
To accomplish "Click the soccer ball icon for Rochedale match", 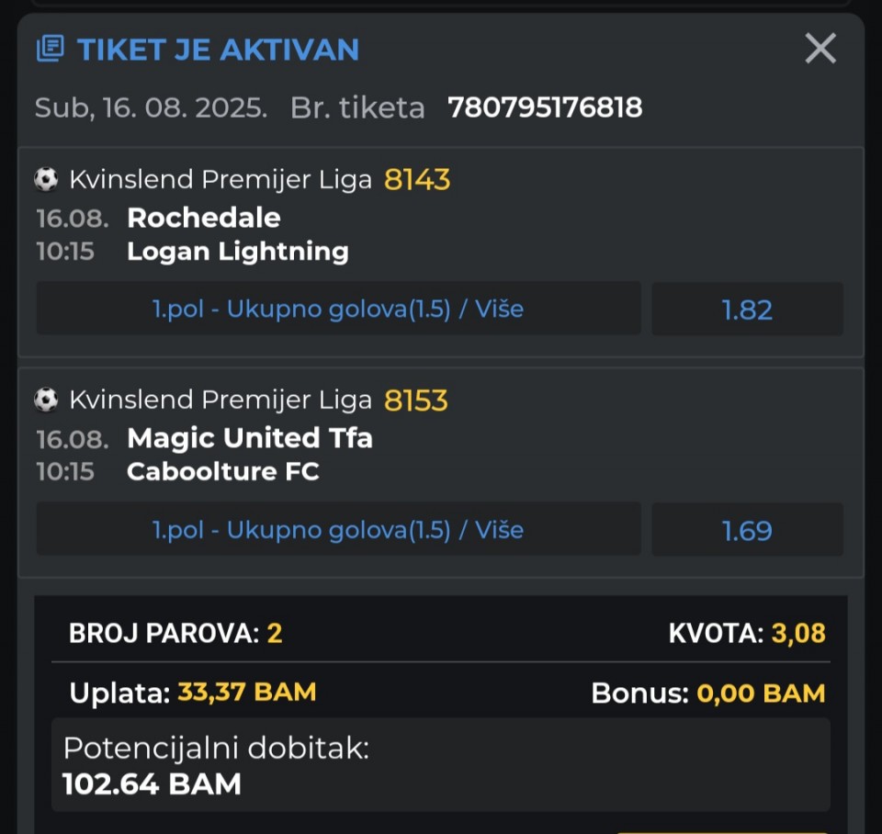I will pyautogui.click(x=46, y=179).
